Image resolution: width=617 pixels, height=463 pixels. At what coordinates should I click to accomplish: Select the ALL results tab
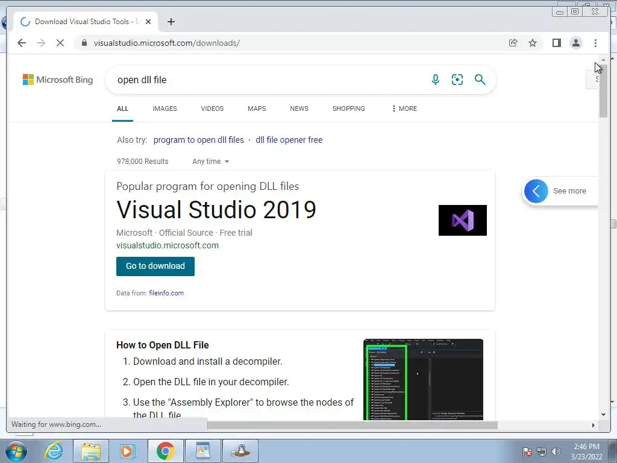[122, 109]
